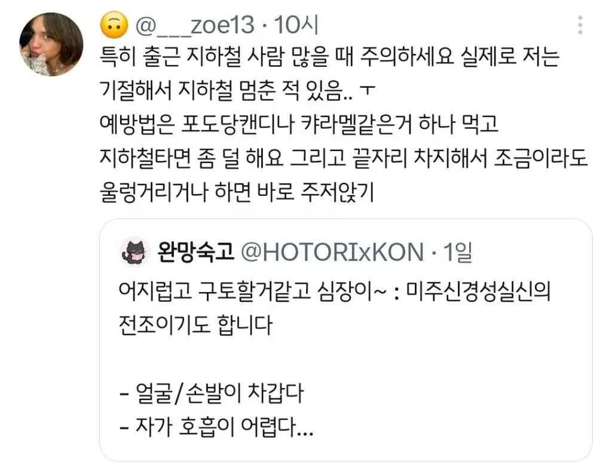
Task: Click the phrase 미주신경성실신의 in quoted post
Action: (478, 291)
